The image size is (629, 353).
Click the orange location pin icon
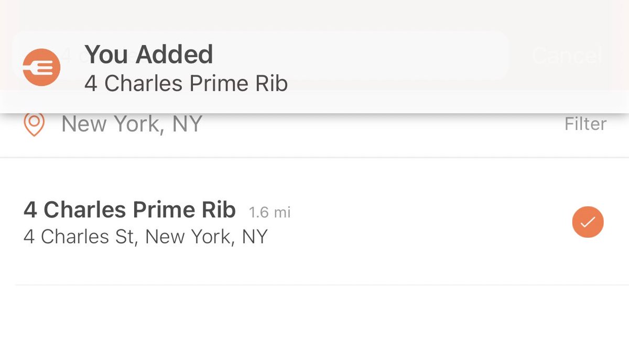pyautogui.click(x=34, y=125)
